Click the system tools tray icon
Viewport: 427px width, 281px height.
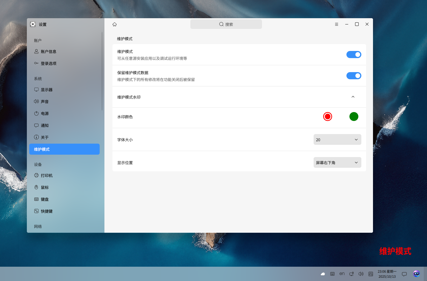coord(371,274)
